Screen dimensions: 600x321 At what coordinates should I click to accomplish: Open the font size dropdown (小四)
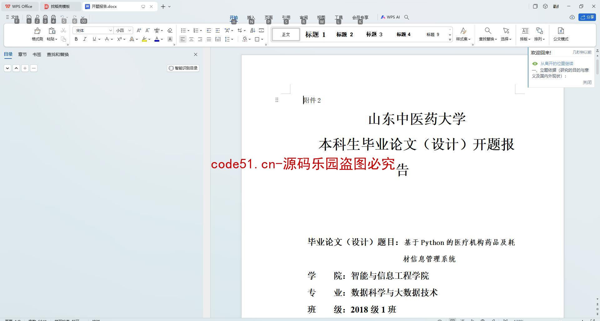129,30
